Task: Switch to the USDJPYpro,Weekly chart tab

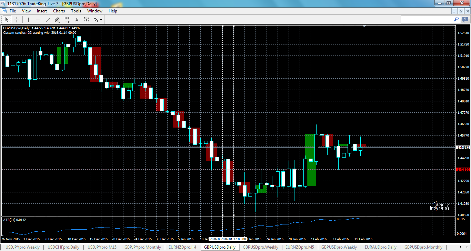Action: click(23, 247)
